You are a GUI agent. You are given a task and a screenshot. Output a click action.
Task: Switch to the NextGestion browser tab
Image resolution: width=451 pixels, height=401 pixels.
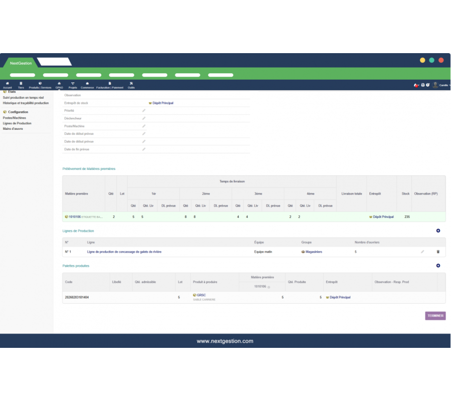21,63
